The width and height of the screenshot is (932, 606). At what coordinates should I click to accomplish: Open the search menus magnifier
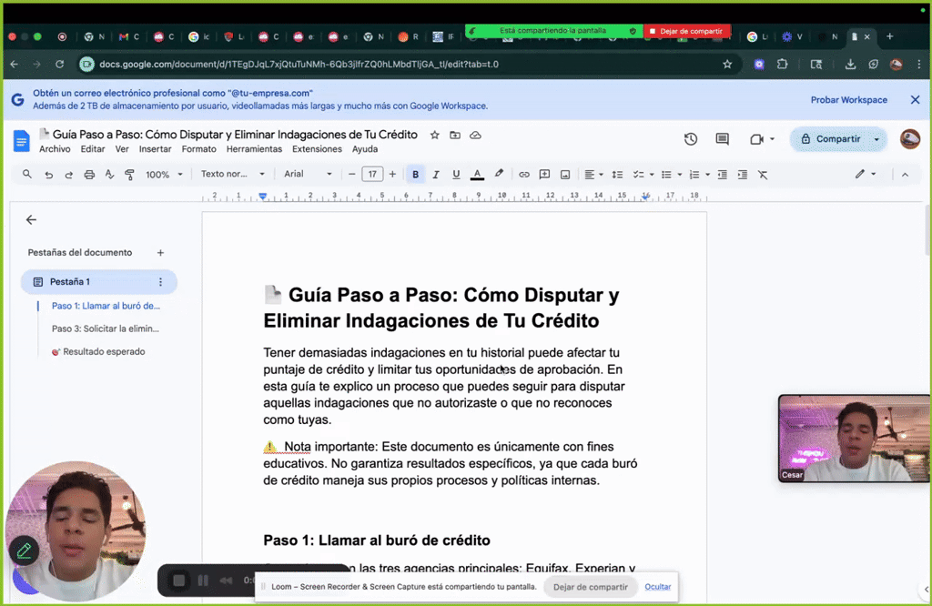(25, 174)
